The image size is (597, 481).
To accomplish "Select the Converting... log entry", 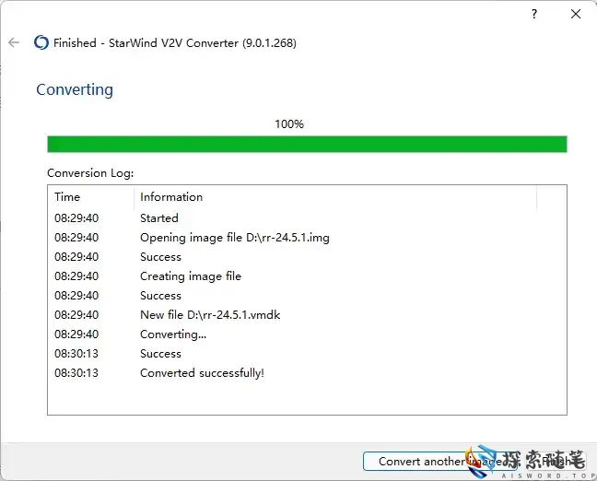I will [x=173, y=334].
